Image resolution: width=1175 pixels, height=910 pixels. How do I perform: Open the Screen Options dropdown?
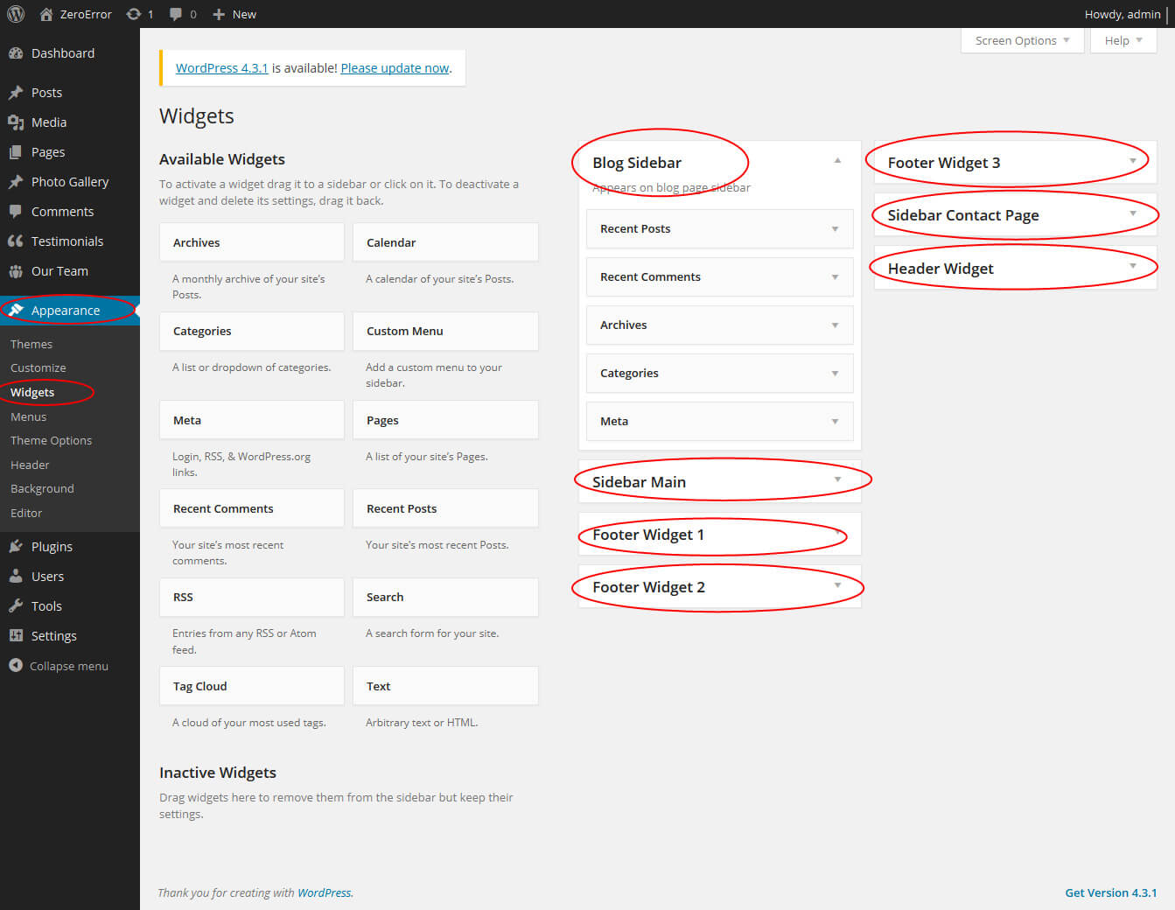tap(1022, 40)
